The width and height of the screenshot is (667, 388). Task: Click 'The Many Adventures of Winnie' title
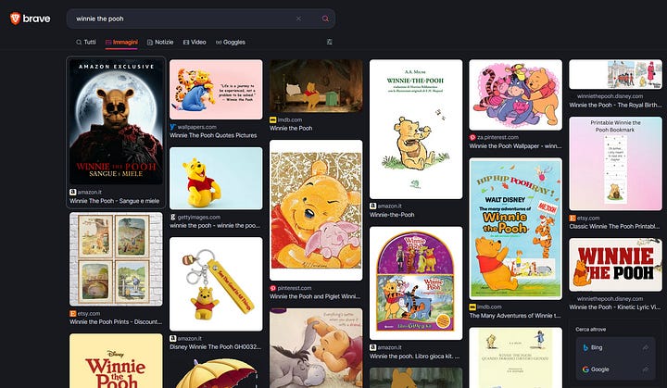tap(515, 316)
